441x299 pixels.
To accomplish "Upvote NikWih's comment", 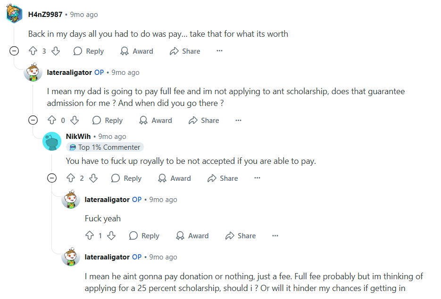I will coord(71,178).
